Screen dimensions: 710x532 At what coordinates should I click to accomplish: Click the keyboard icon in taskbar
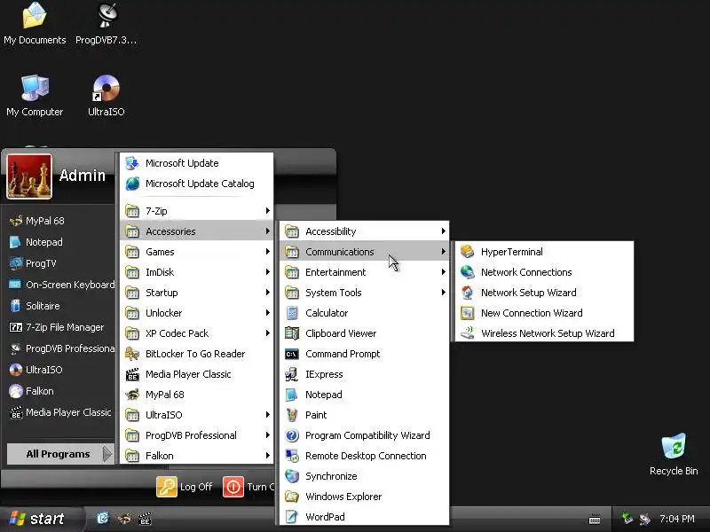click(x=595, y=519)
